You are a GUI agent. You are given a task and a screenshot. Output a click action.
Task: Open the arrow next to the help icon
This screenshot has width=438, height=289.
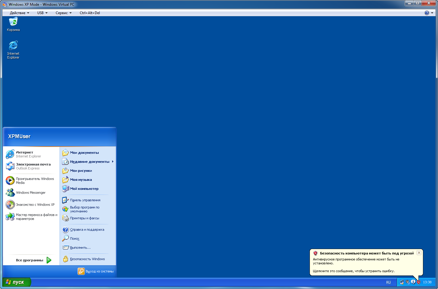432,13
